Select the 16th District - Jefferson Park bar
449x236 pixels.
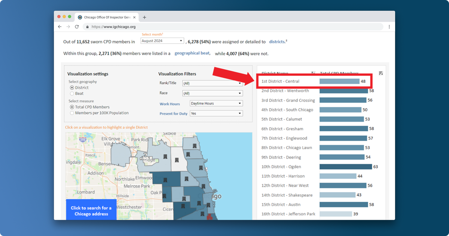[x=336, y=214]
